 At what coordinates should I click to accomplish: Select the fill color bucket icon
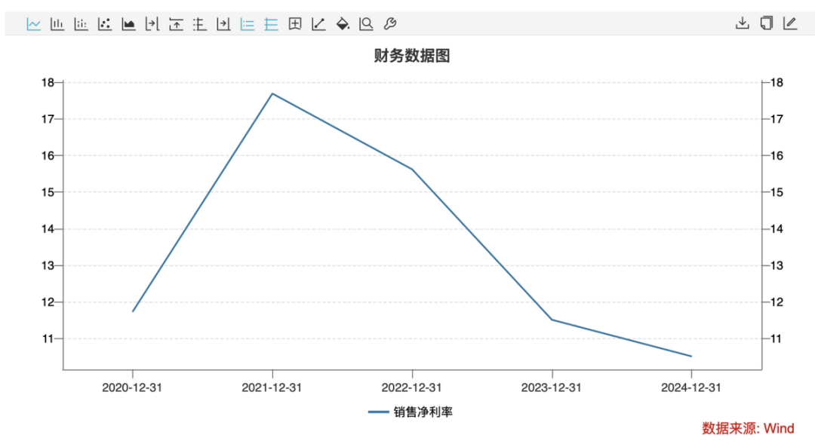coord(342,23)
